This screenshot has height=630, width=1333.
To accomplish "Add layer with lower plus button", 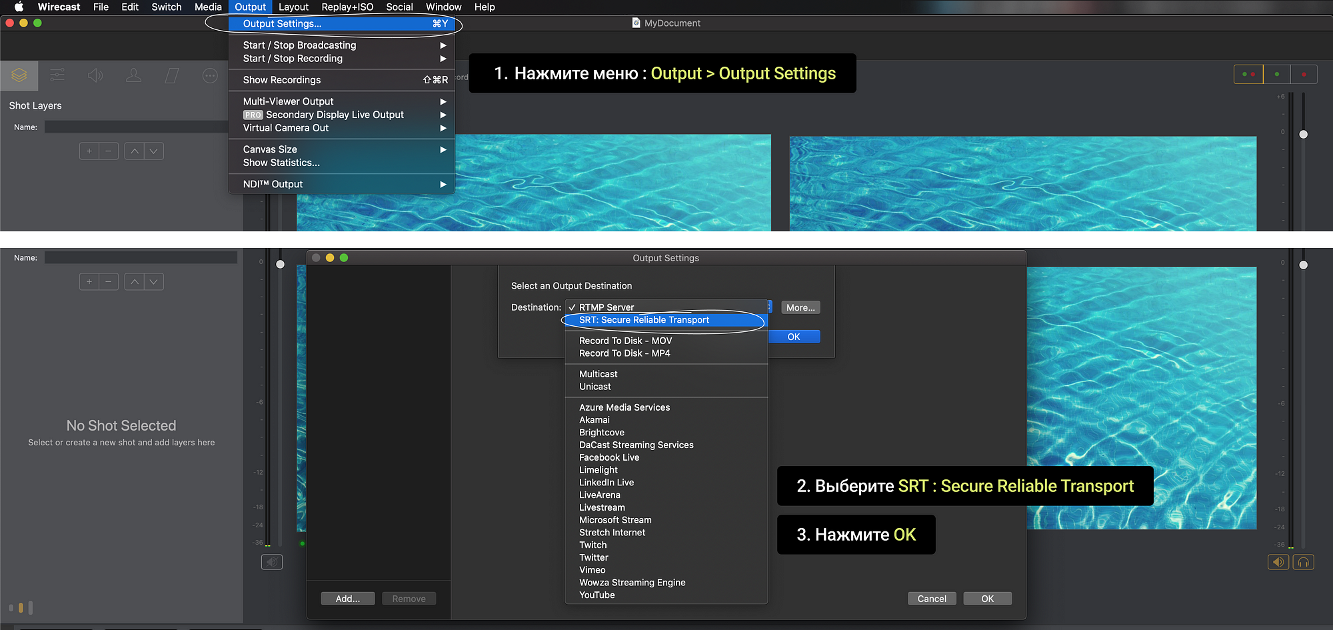I will coord(89,282).
